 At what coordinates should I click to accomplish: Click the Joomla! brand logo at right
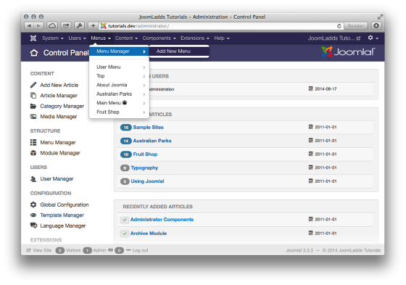click(348, 51)
